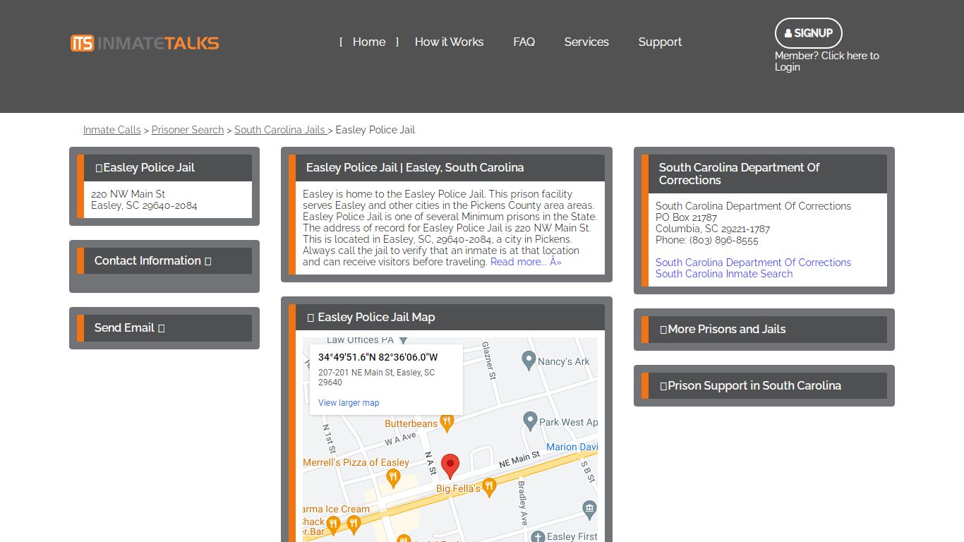Open the Home menu item
The height and width of the screenshot is (542, 964).
369,42
